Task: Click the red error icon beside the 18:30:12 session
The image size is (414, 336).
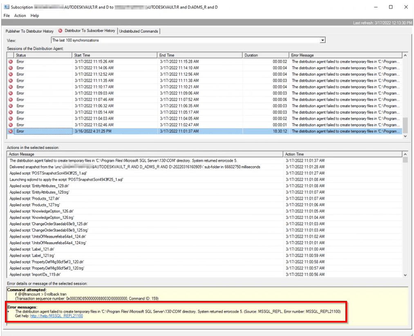Action: [x=11, y=131]
